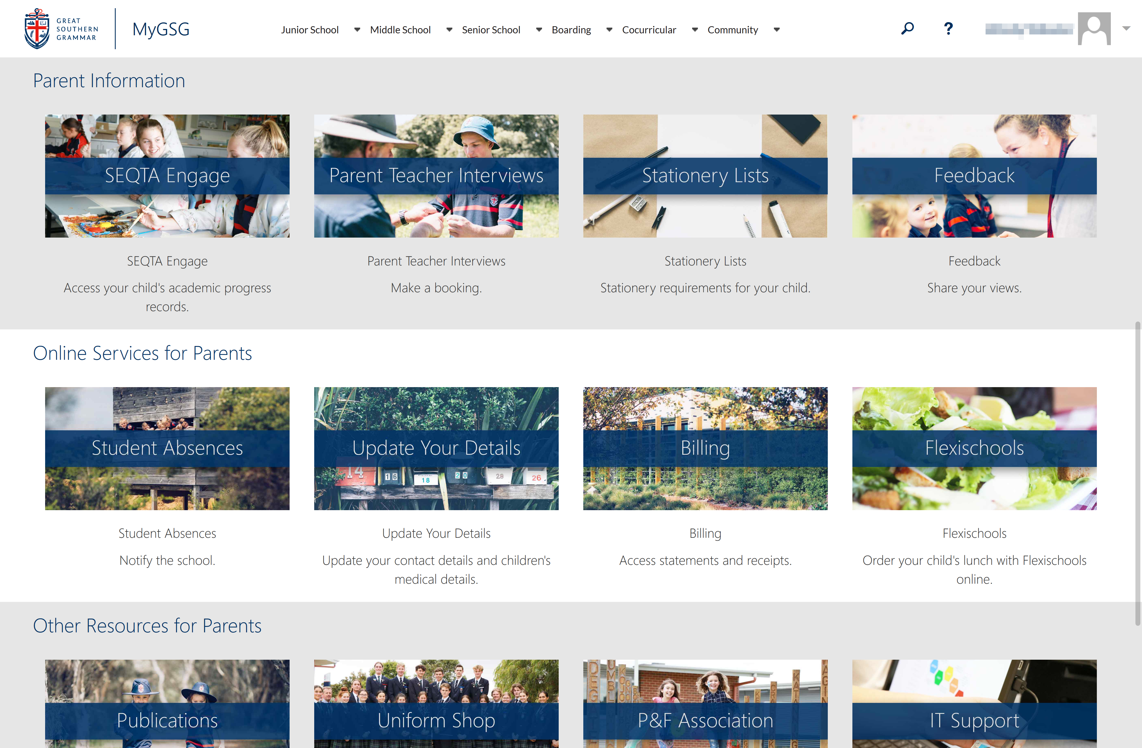Screen dimensions: 1142x748
Task: Open the P&F Association tile image
Action: pyautogui.click(x=705, y=704)
